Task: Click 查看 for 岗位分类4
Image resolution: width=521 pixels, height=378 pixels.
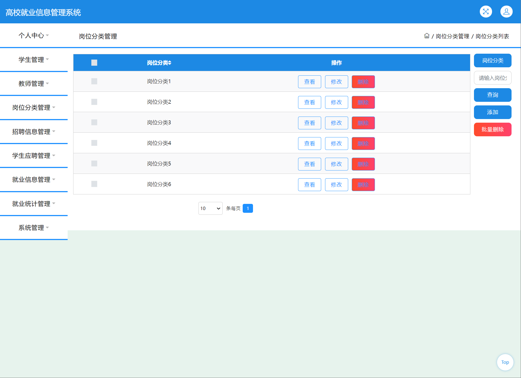Action: tap(309, 144)
